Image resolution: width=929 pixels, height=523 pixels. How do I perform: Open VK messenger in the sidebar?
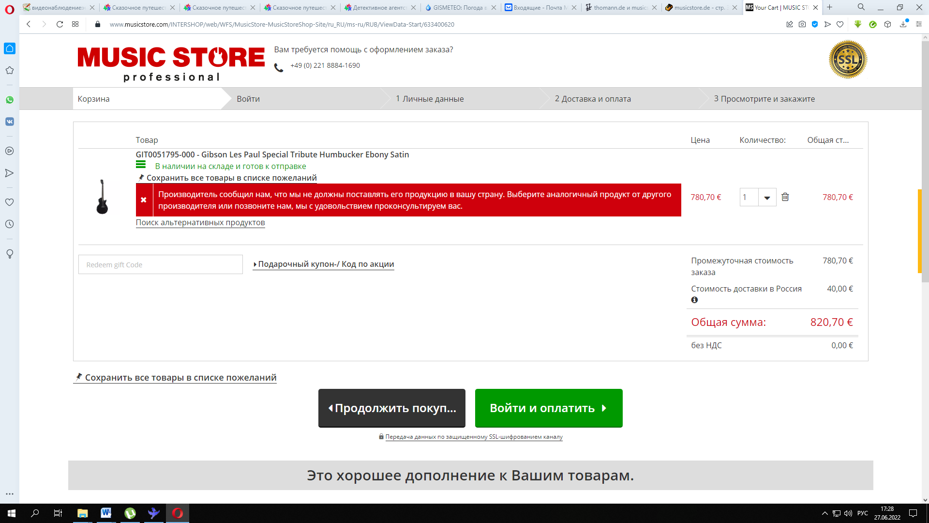[x=10, y=122]
